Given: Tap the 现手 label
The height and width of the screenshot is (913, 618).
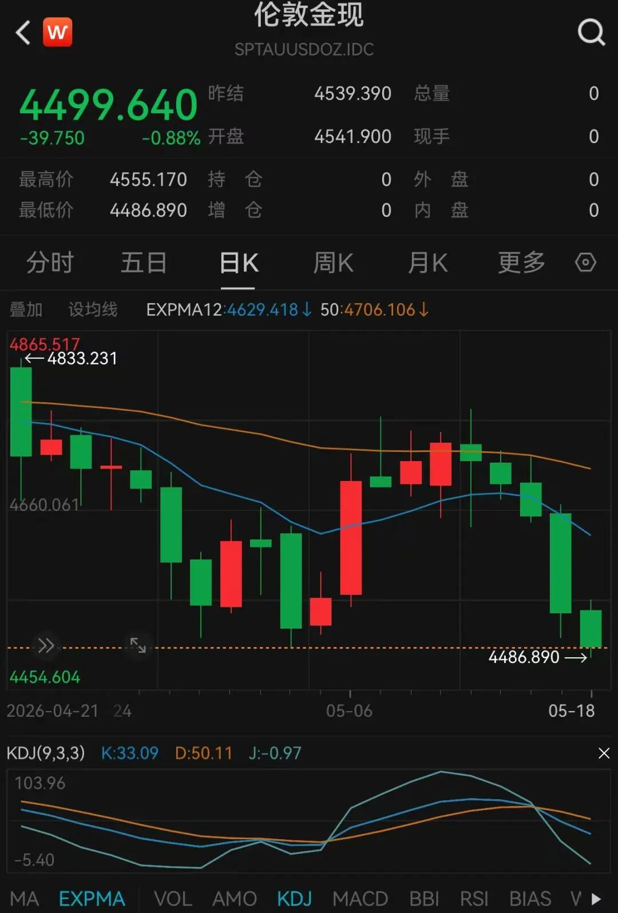Looking at the screenshot, I should 432,136.
